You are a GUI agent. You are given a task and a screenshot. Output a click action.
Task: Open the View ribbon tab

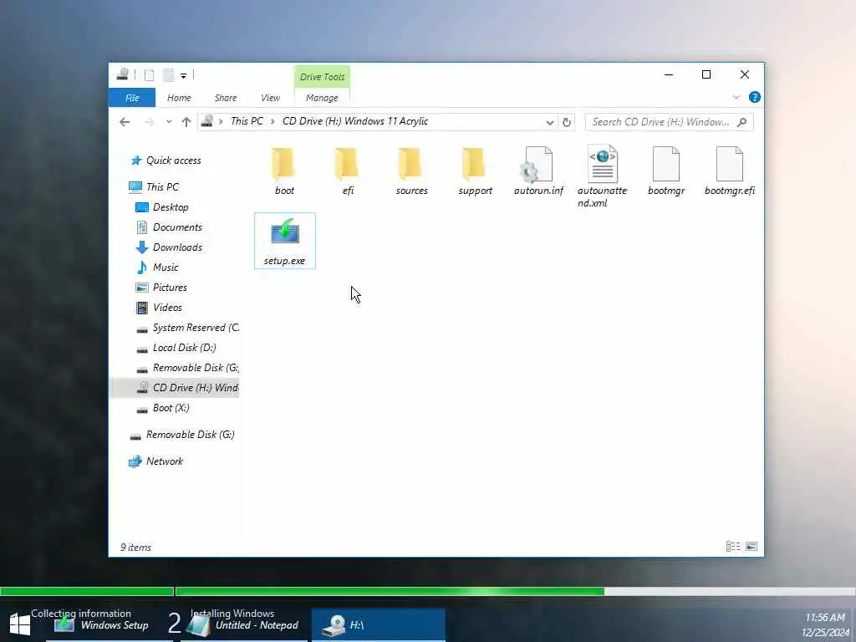click(x=270, y=98)
